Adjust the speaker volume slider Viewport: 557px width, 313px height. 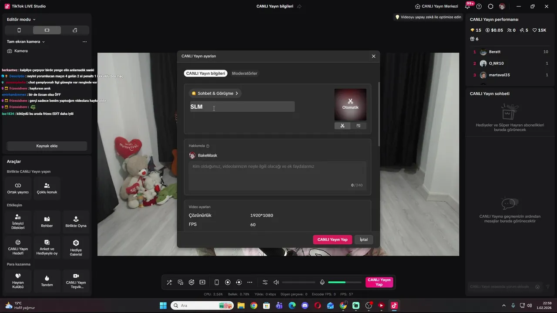coord(299,282)
